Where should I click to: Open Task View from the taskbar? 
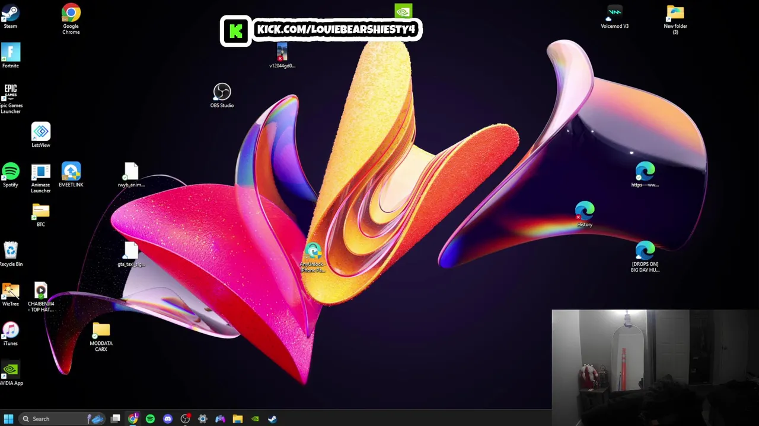tap(116, 419)
